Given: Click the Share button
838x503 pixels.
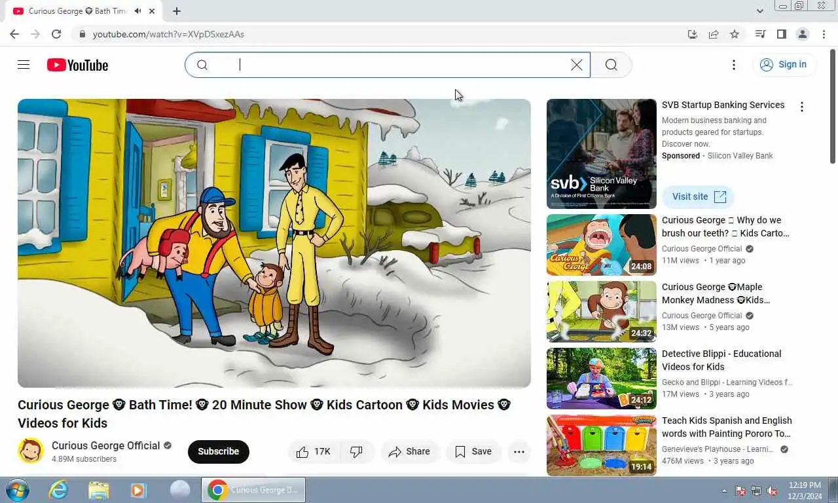Looking at the screenshot, I should (409, 451).
